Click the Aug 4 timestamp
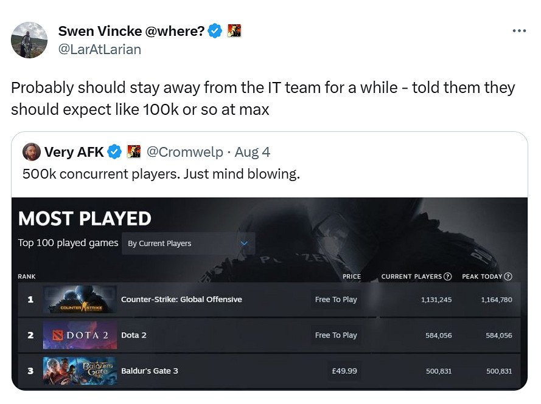The width and height of the screenshot is (541, 404). point(252,152)
